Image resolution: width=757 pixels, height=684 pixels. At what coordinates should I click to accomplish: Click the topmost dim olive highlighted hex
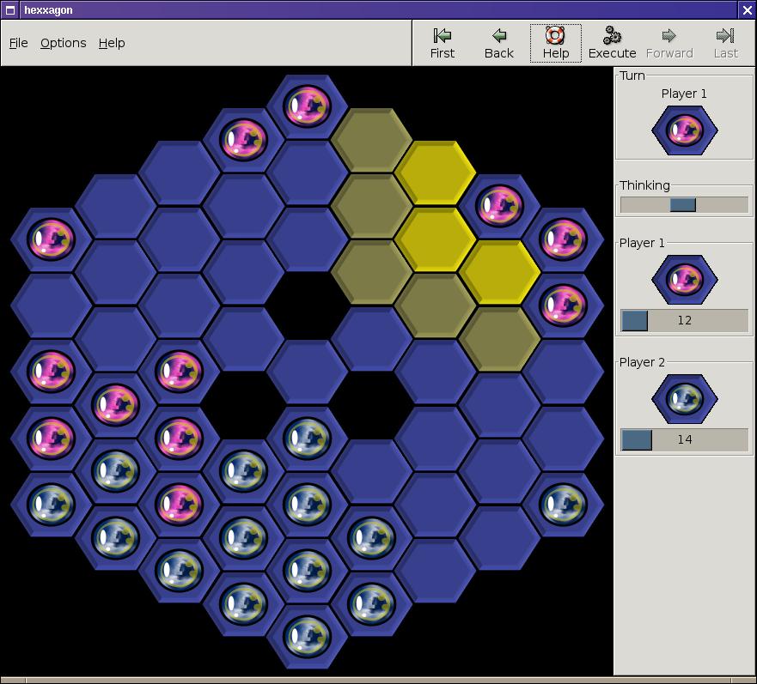click(x=371, y=140)
